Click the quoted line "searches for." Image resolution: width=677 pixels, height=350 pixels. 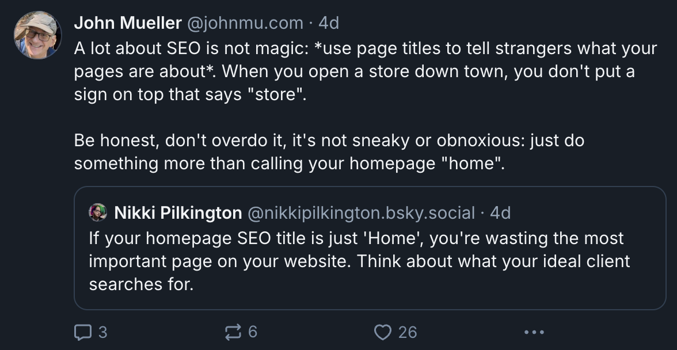pyautogui.click(x=140, y=284)
